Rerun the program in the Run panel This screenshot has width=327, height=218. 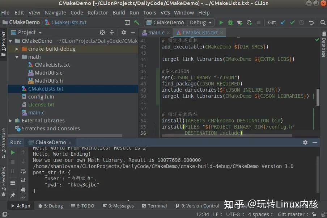12,152
